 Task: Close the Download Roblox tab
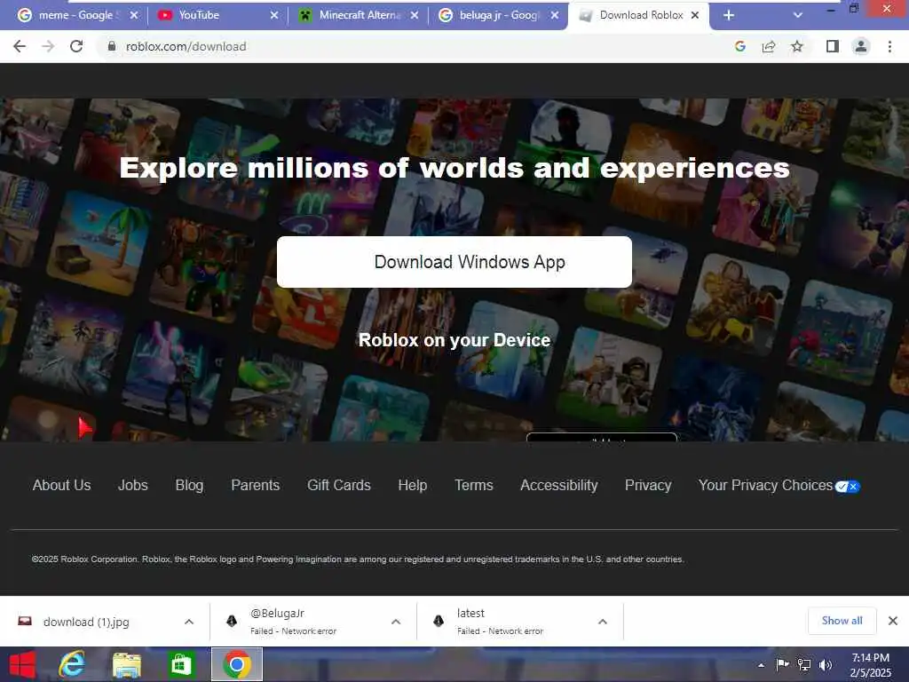695,15
